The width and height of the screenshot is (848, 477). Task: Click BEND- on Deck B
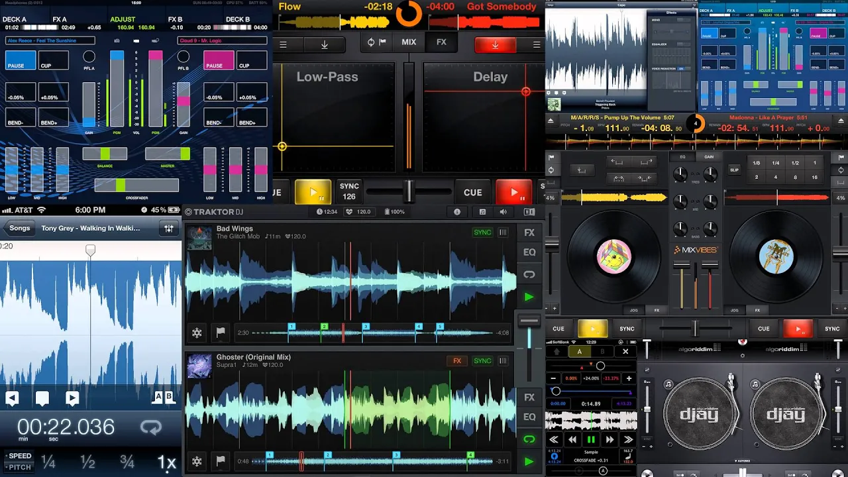coord(219,117)
